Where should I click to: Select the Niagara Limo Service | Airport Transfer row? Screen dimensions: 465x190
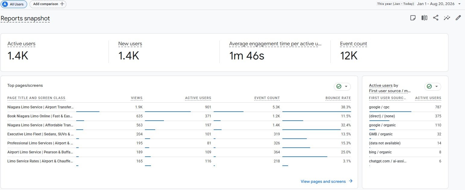(x=179, y=107)
